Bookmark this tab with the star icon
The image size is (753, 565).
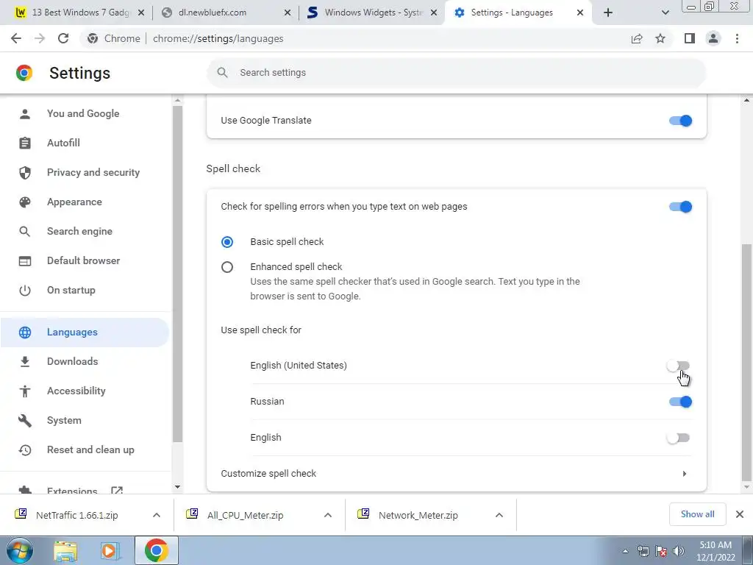(x=660, y=38)
